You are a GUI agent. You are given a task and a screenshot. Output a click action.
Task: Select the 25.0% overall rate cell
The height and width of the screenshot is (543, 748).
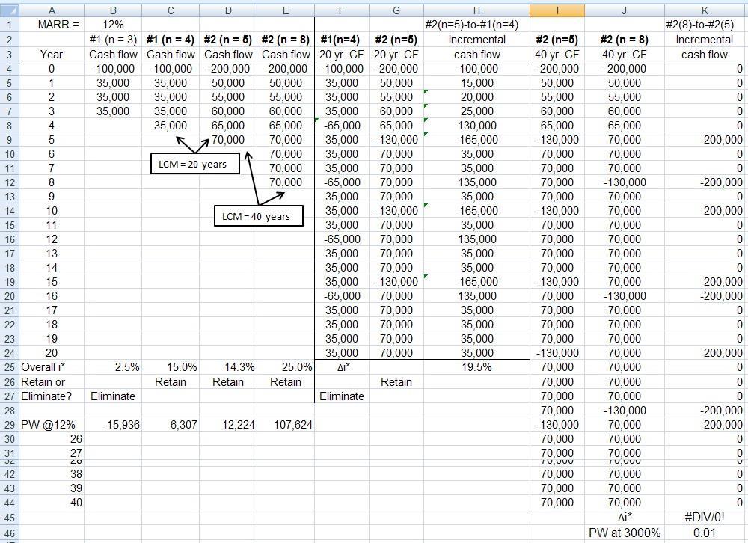pos(286,367)
